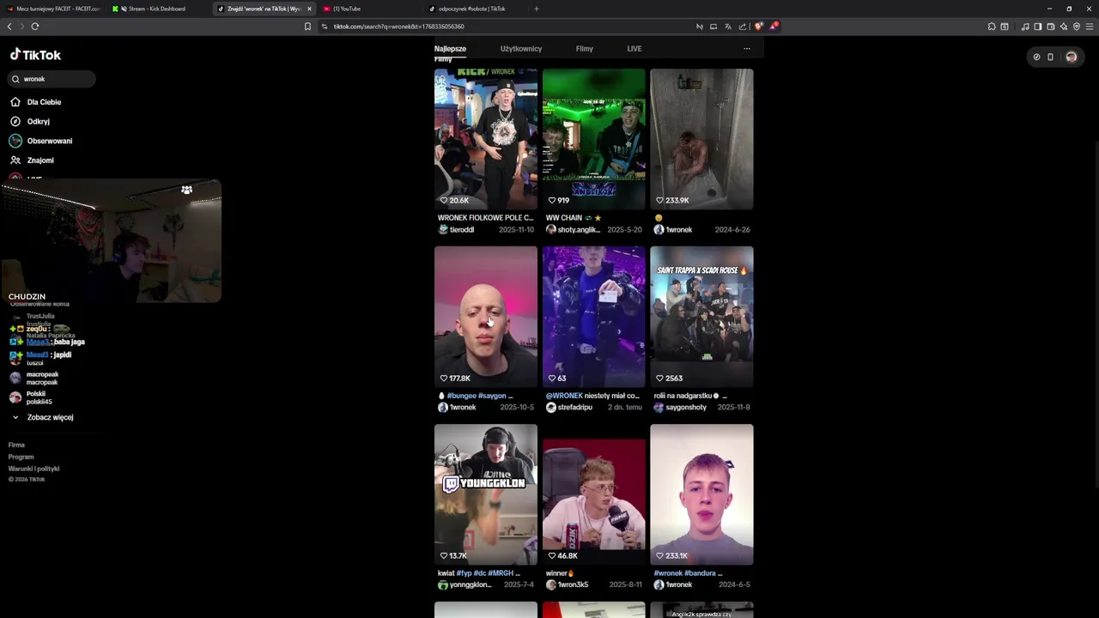Open the video thumbnail with 233.1K likes
This screenshot has height=618, width=1099.
(701, 494)
